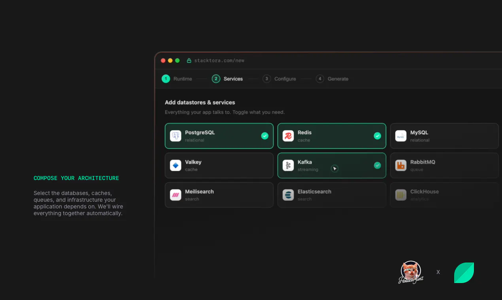Click the yellow minimize window button

pos(170,60)
